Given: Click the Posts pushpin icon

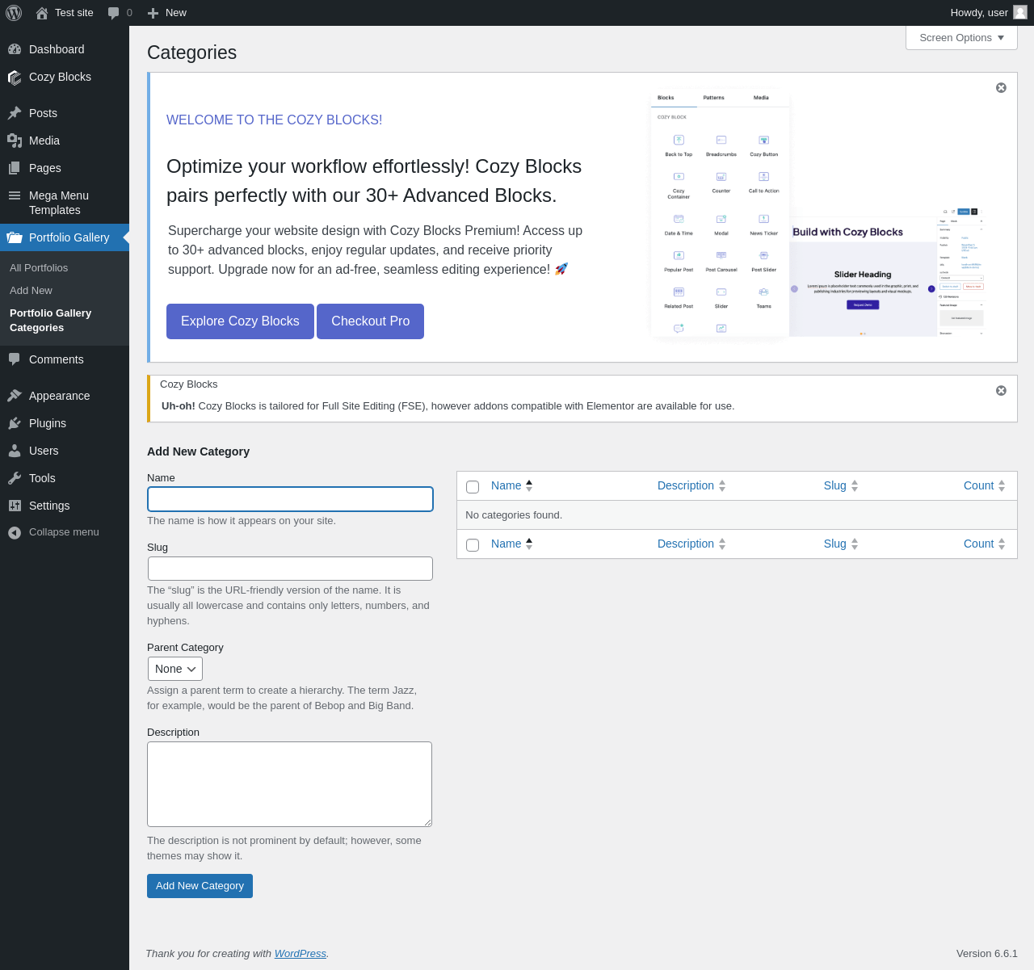Looking at the screenshot, I should point(15,113).
